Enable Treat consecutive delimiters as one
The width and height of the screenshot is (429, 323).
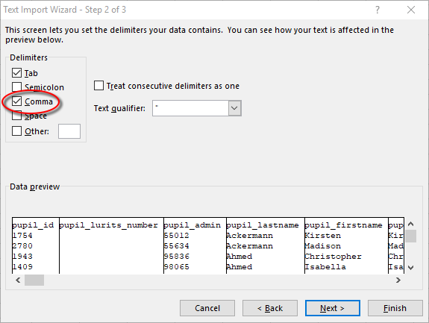point(98,85)
